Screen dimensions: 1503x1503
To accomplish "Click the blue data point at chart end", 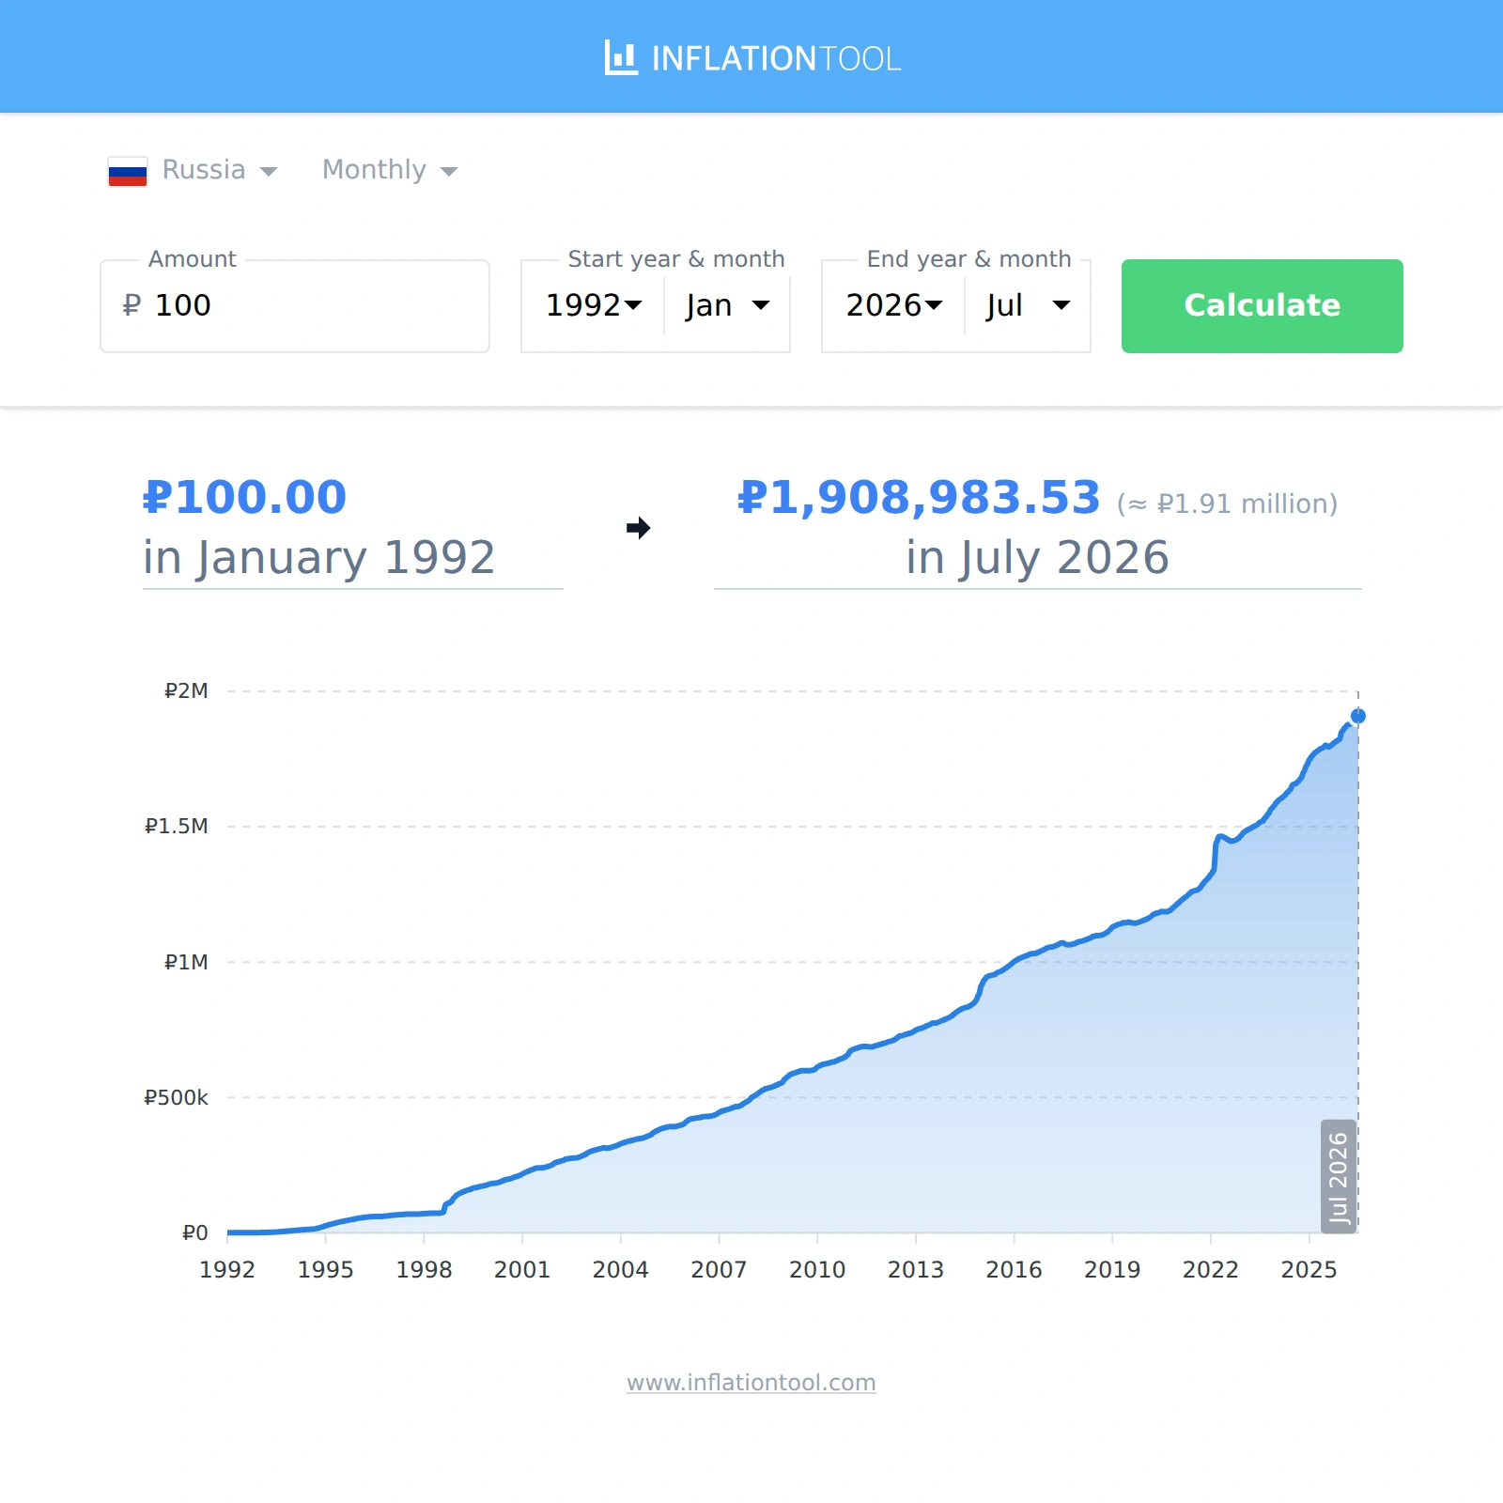I will (x=1357, y=716).
